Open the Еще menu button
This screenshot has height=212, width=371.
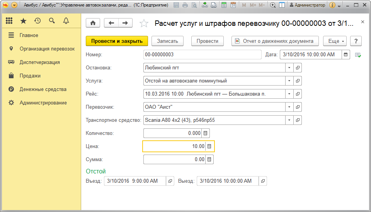click(x=335, y=41)
